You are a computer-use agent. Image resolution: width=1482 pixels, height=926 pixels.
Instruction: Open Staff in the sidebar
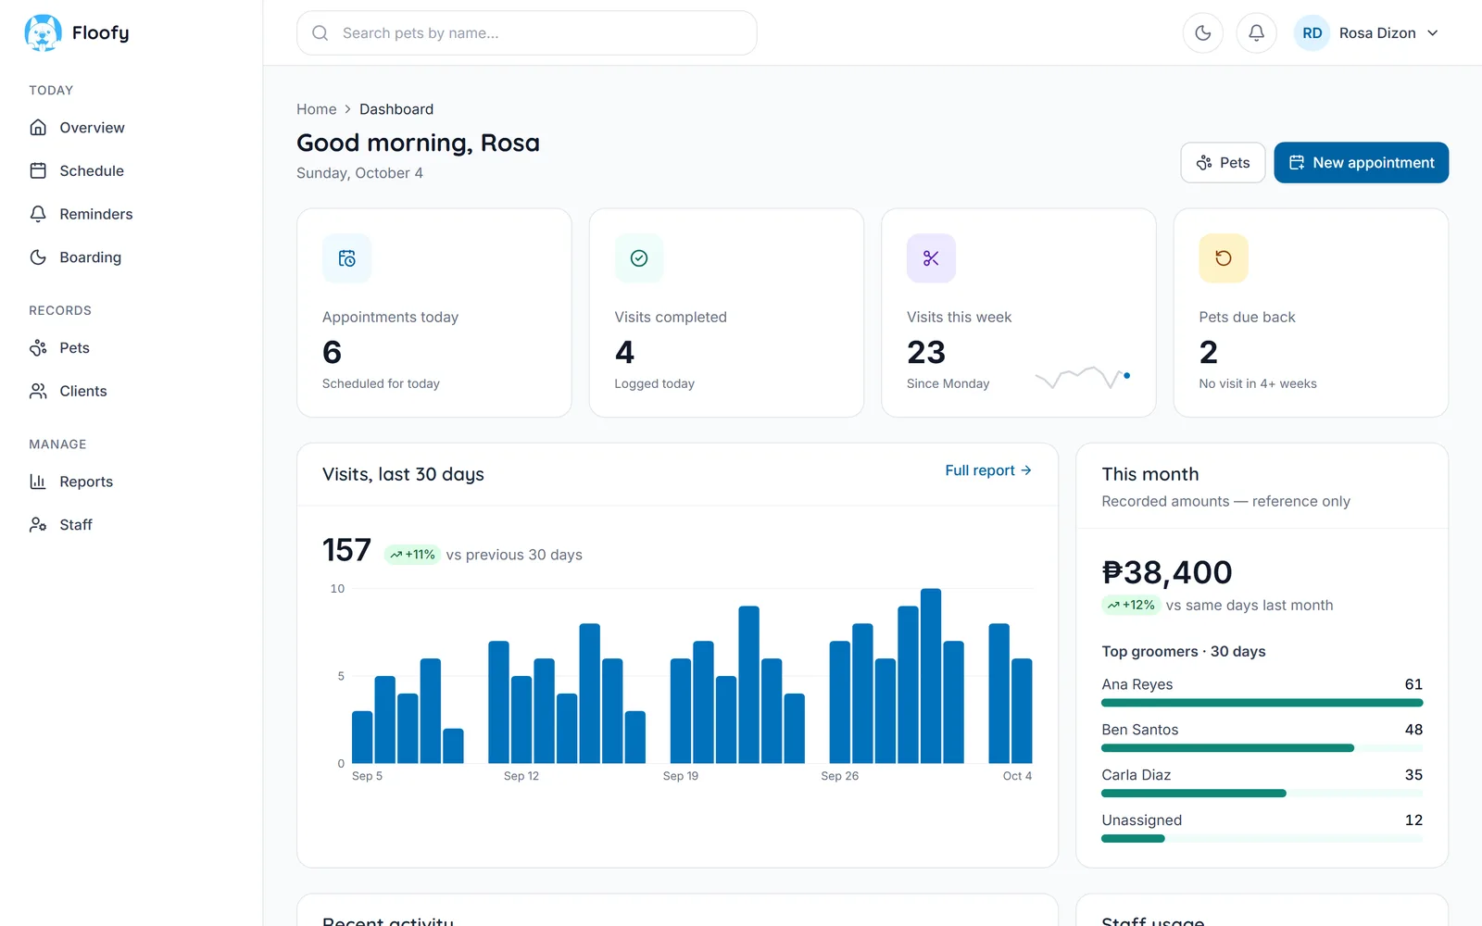[x=131, y=525]
